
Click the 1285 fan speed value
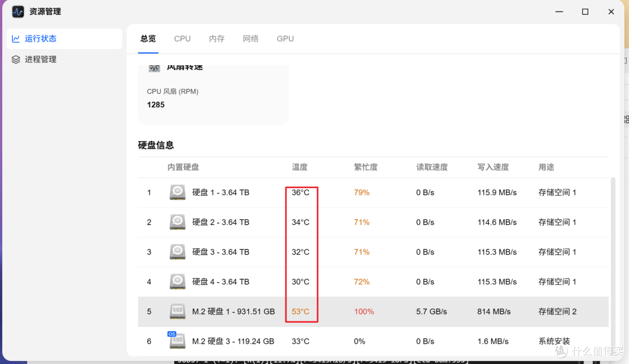[156, 104]
